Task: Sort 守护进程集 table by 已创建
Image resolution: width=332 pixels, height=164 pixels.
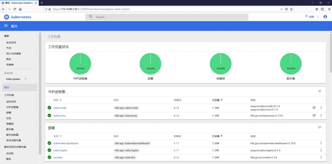Action: click(217, 100)
